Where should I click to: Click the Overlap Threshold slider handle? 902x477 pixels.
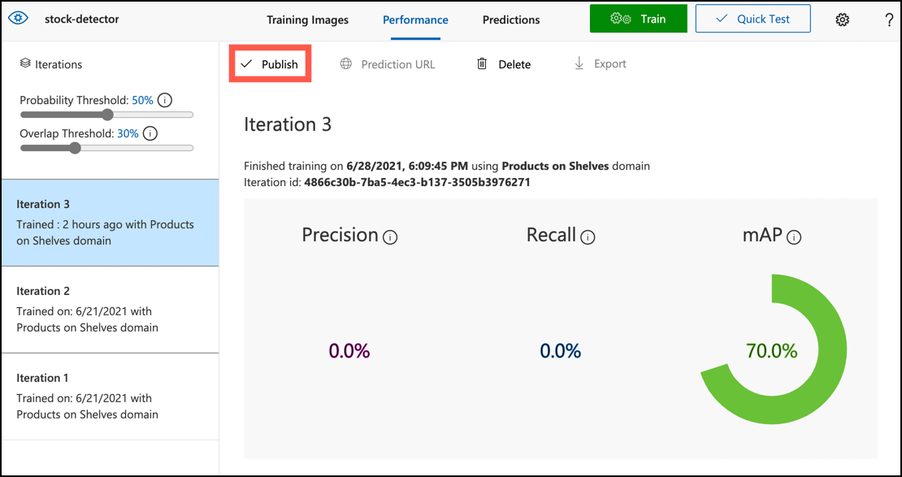click(x=75, y=148)
